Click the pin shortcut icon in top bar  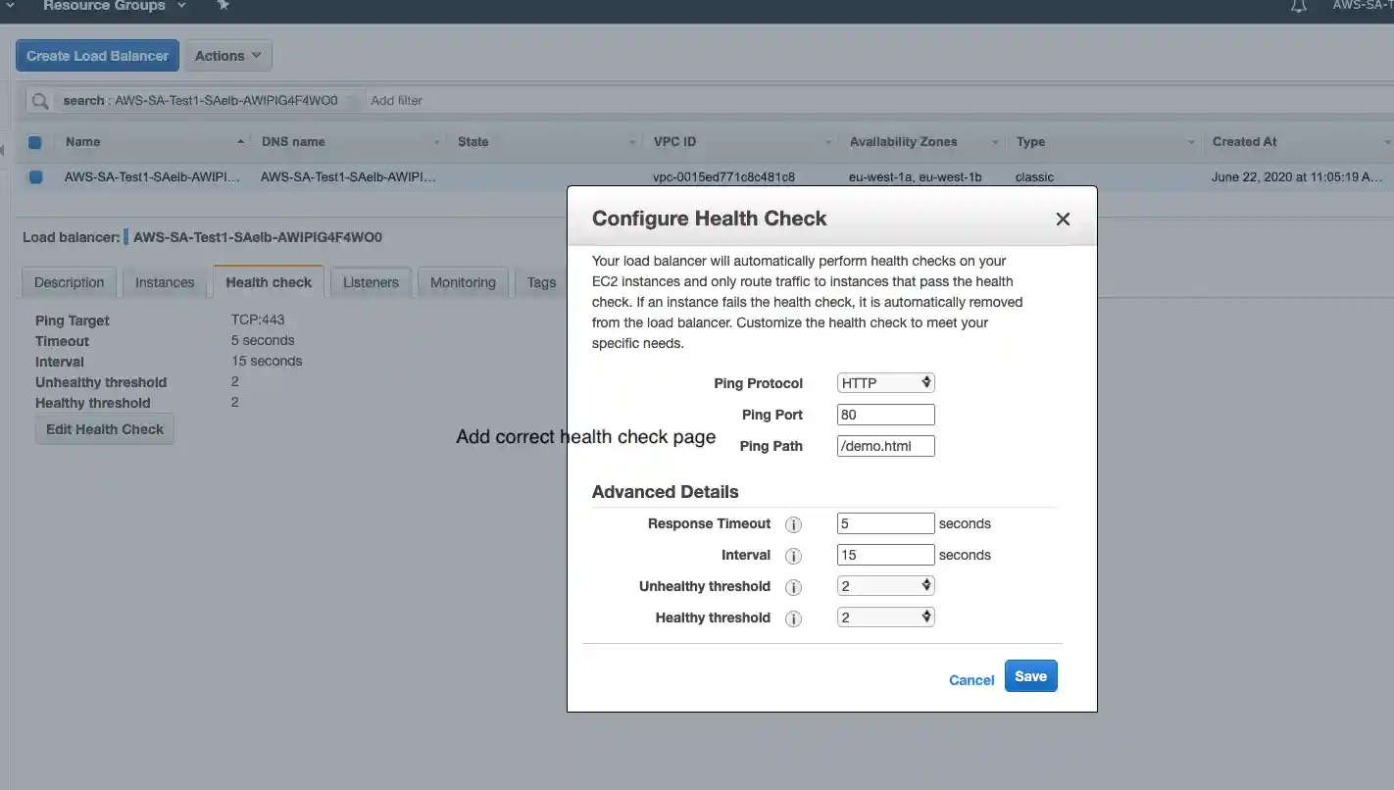tap(223, 6)
